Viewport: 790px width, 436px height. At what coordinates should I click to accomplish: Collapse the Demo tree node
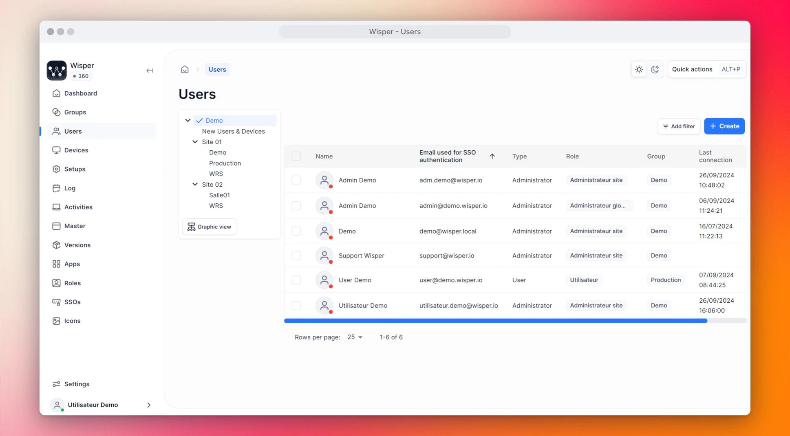[188, 120]
